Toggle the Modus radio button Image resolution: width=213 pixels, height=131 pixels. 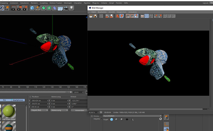coord(92,116)
